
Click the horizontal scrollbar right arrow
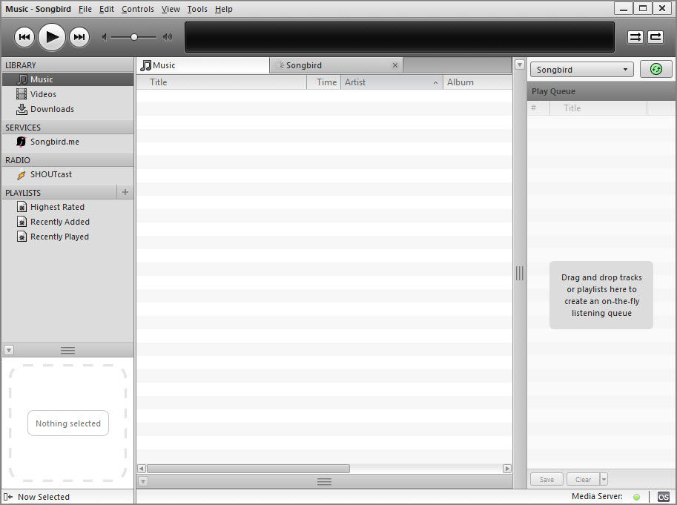[507, 469]
